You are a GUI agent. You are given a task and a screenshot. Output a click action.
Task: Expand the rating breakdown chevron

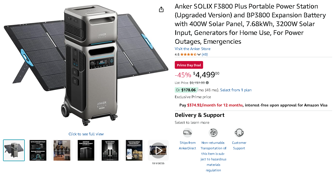pos(199,54)
